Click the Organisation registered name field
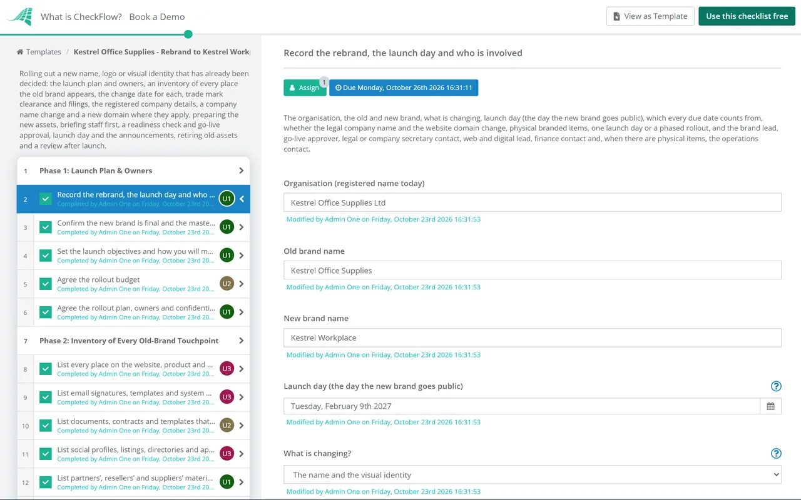 coord(533,202)
